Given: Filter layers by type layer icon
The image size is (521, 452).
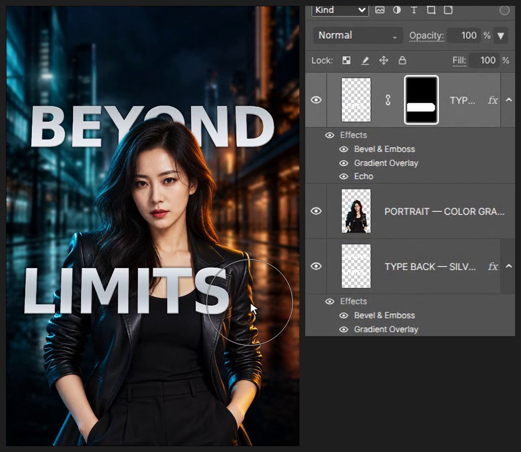Looking at the screenshot, I should click(x=414, y=10).
